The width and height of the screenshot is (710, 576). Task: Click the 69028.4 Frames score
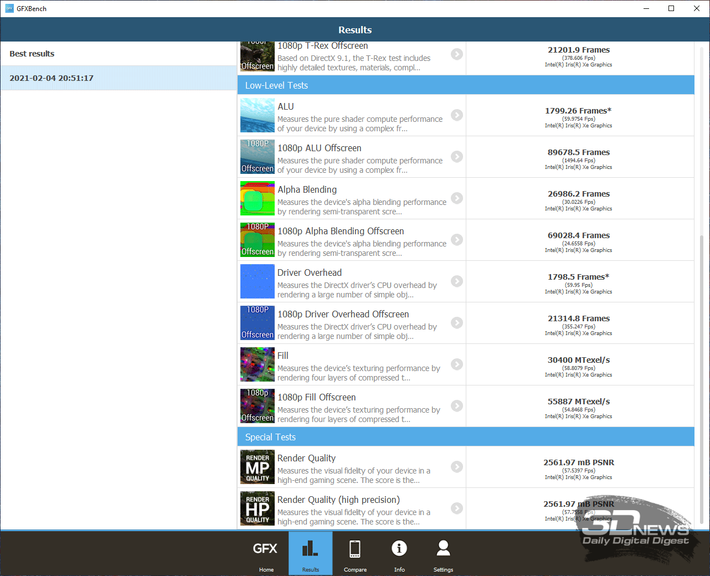coord(579,235)
